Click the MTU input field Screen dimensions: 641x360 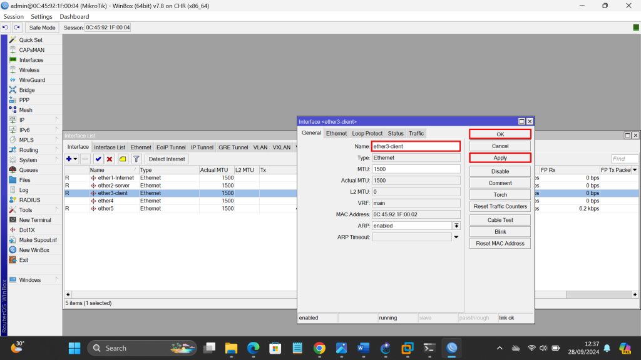pyautogui.click(x=416, y=169)
